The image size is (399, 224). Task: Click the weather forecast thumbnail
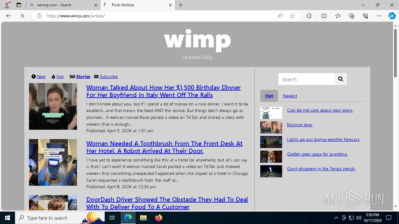click(x=271, y=142)
